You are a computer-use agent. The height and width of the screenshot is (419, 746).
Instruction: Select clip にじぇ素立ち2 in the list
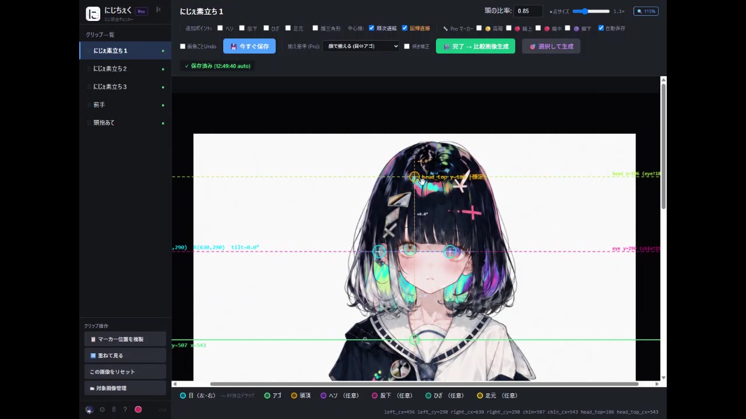click(125, 69)
